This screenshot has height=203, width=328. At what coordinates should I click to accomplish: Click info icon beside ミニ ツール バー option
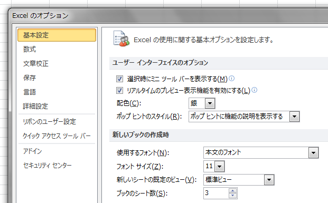coord(231,79)
